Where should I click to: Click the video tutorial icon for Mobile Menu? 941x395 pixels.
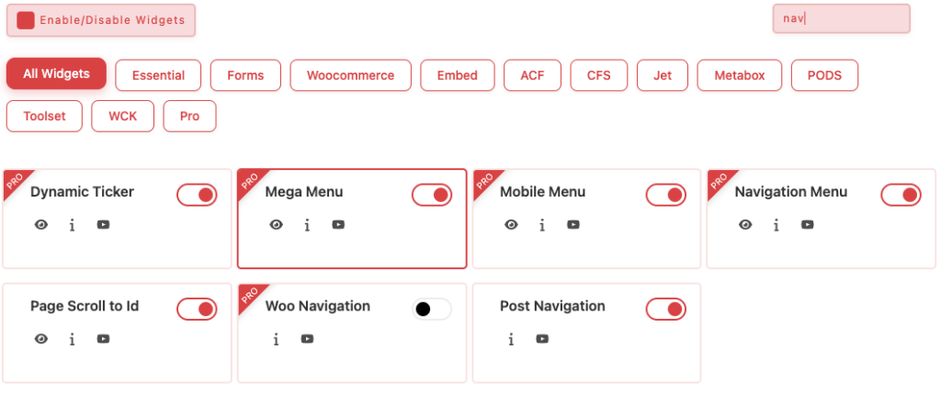click(573, 225)
